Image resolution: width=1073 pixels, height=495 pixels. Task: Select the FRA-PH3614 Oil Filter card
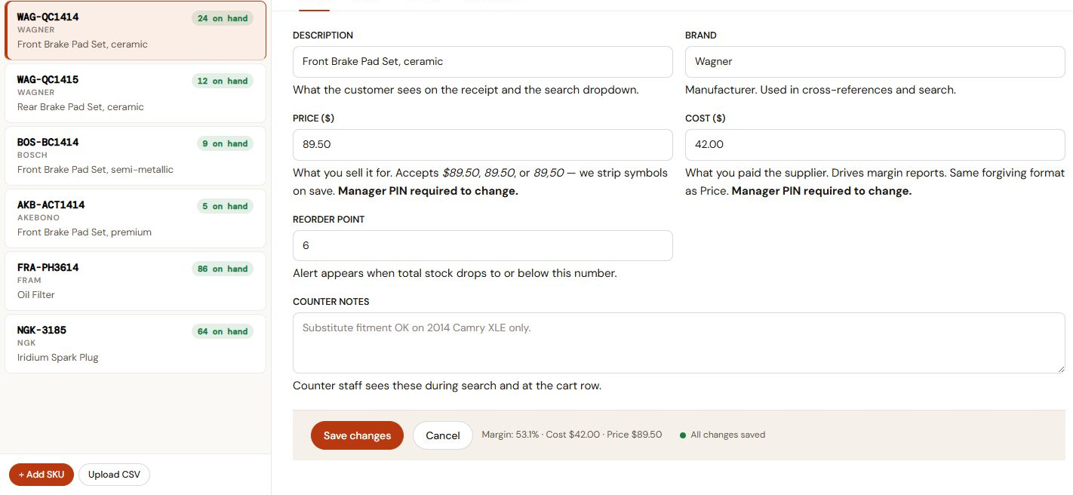click(x=136, y=281)
